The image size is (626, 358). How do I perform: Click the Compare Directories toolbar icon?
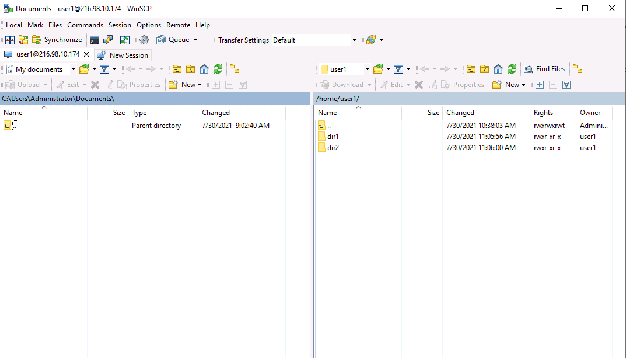[x=10, y=40]
